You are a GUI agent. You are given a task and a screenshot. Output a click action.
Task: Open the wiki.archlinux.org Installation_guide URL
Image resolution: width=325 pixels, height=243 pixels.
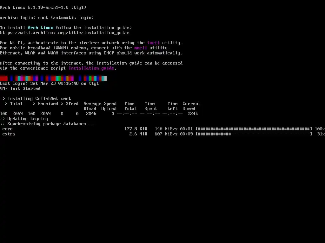[x=65, y=33]
